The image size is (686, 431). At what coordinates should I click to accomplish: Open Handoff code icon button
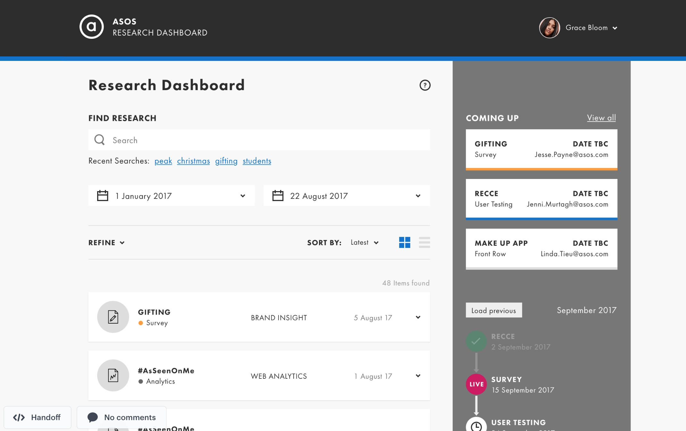37,417
